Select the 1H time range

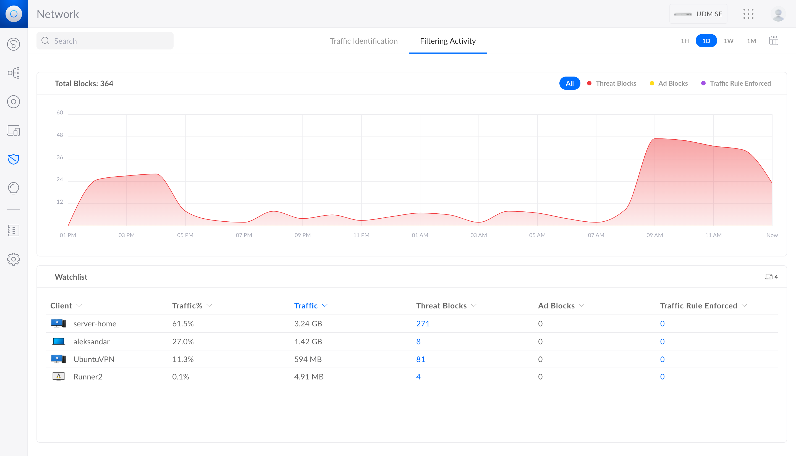click(x=685, y=41)
